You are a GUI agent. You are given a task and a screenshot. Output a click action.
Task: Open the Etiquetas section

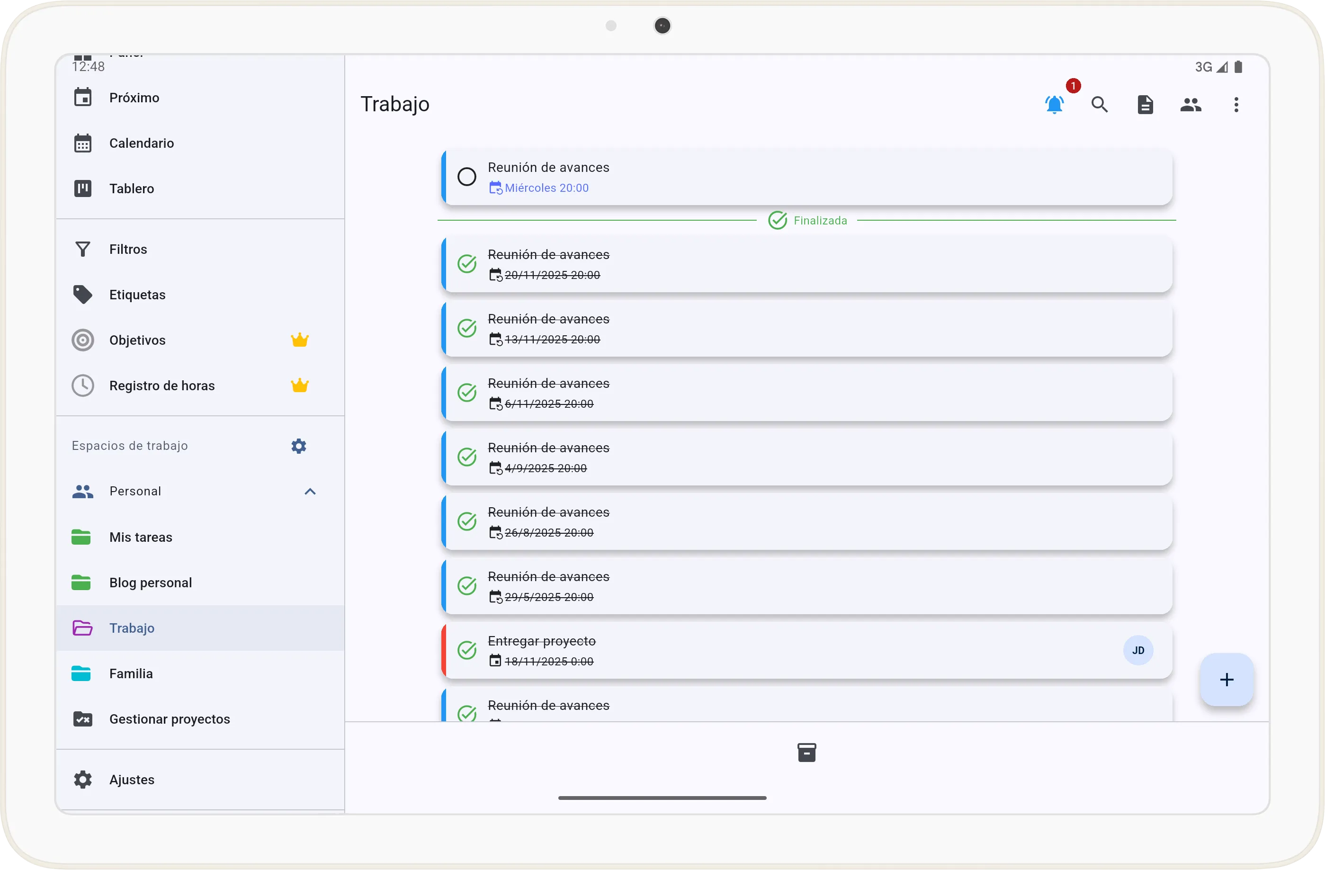point(137,294)
